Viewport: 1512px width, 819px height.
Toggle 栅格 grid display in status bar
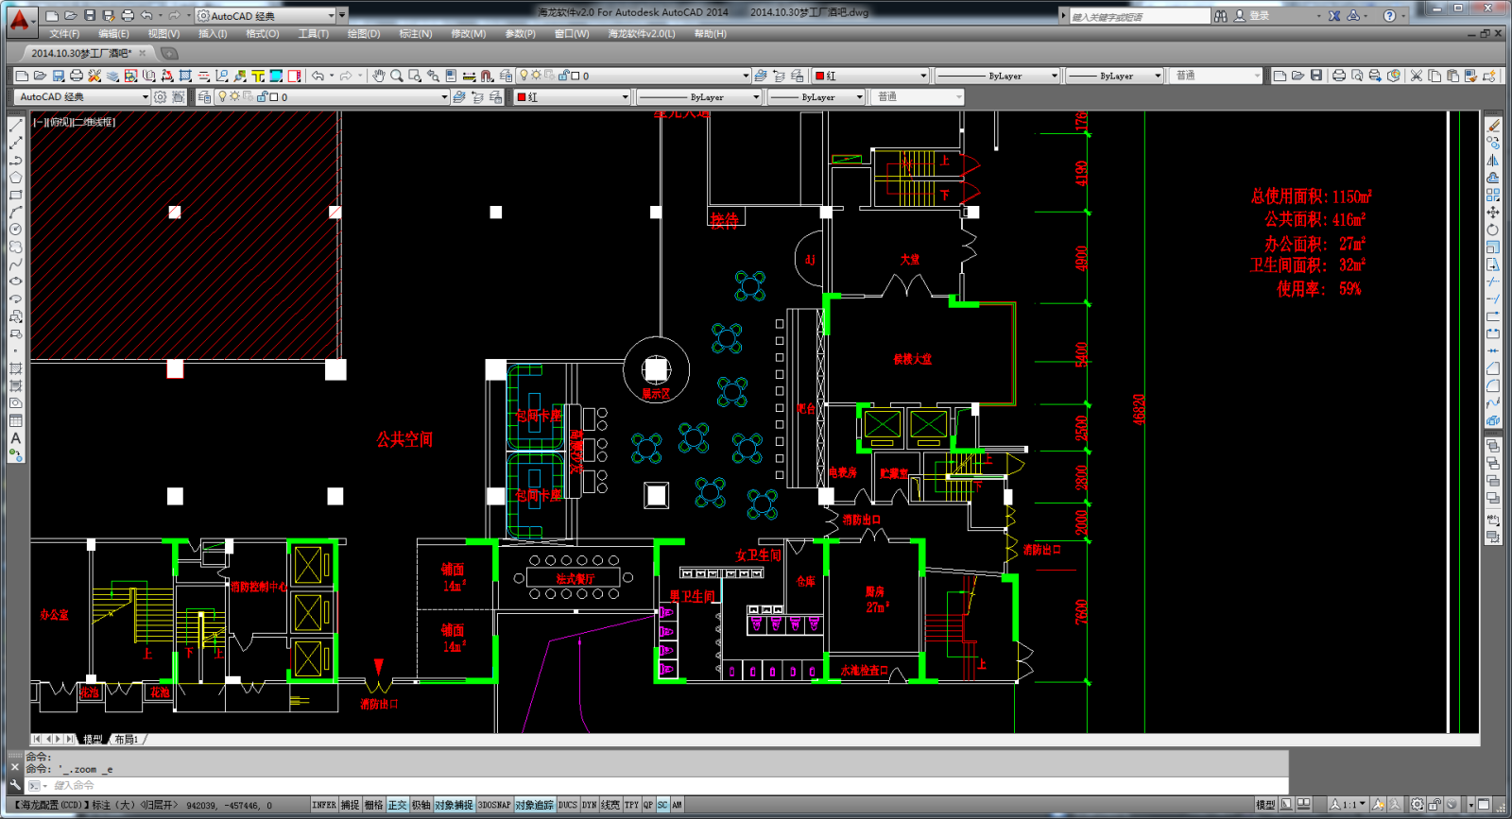pyautogui.click(x=373, y=805)
